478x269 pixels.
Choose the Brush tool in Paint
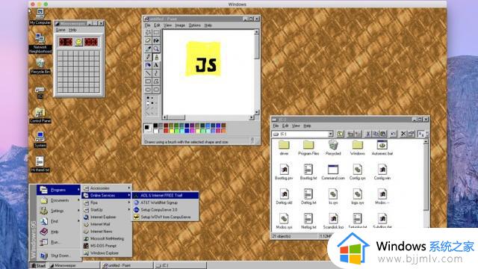(156, 57)
